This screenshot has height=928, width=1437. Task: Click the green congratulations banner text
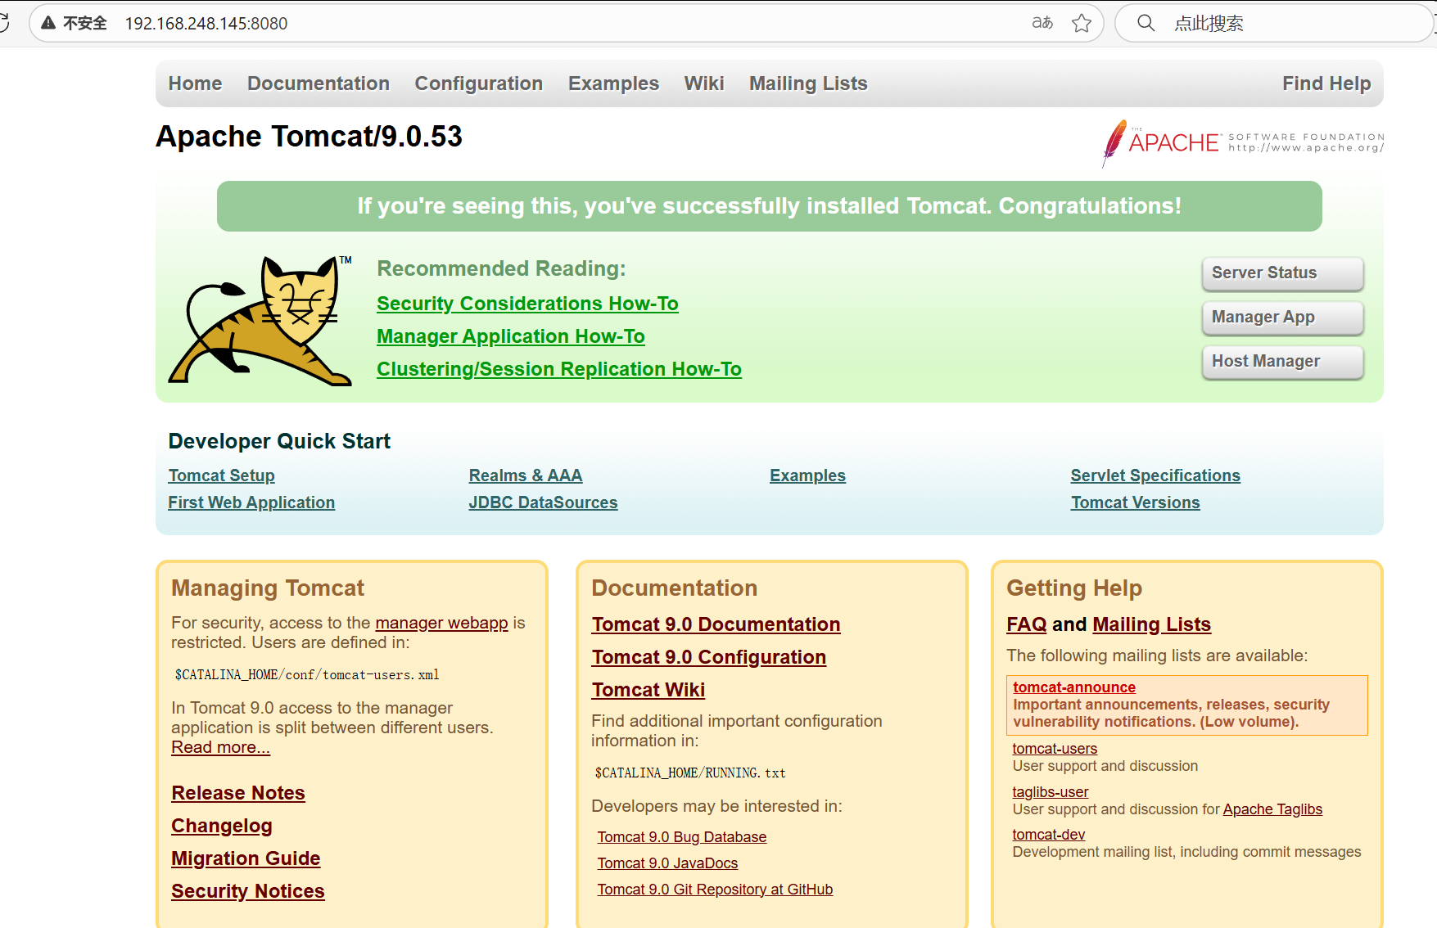770,206
